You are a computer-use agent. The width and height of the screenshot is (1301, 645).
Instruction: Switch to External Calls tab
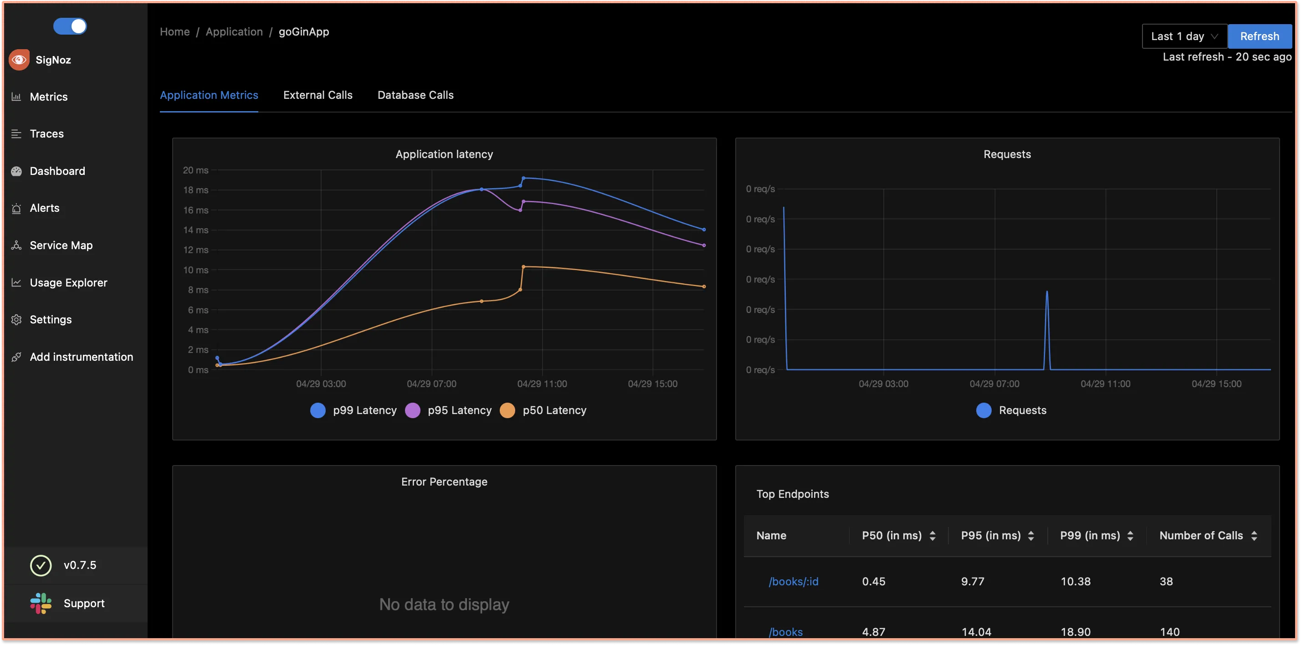pos(318,95)
